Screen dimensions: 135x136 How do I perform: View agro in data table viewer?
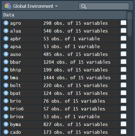(x=123, y=23)
